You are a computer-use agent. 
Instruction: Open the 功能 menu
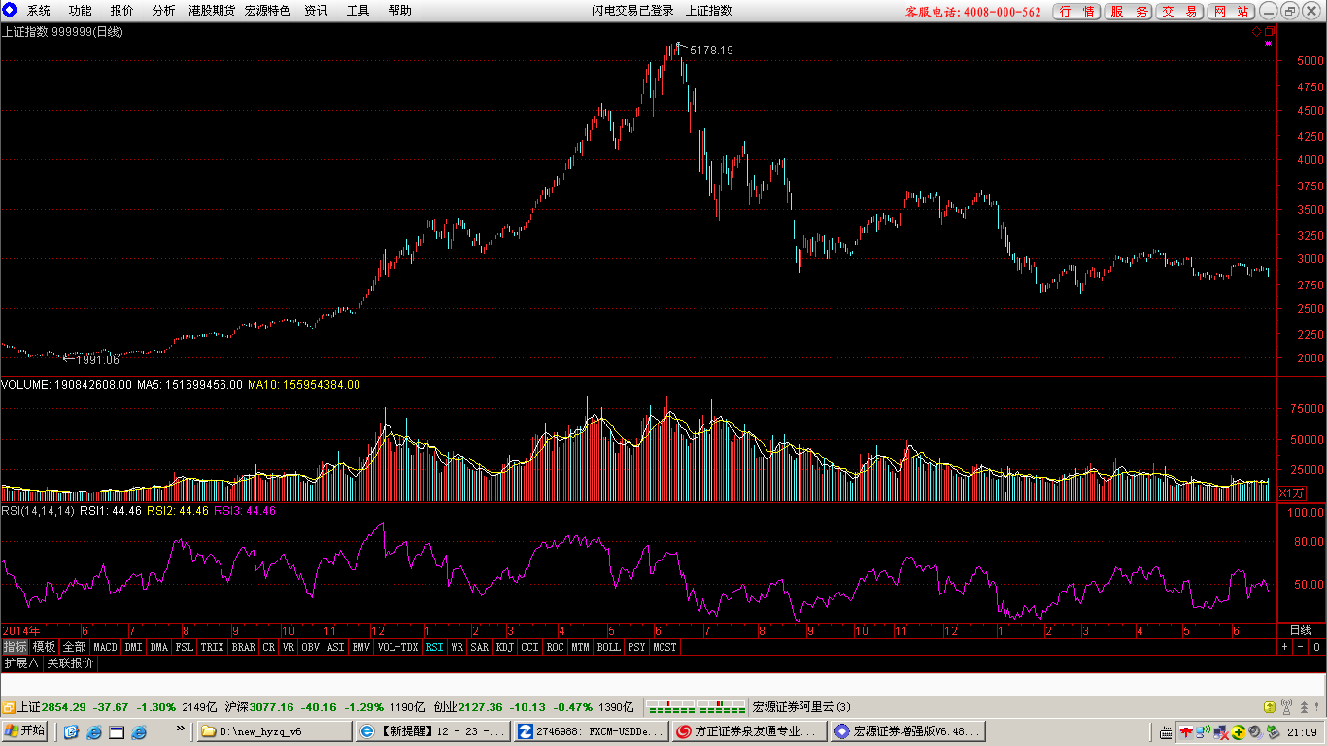(81, 11)
